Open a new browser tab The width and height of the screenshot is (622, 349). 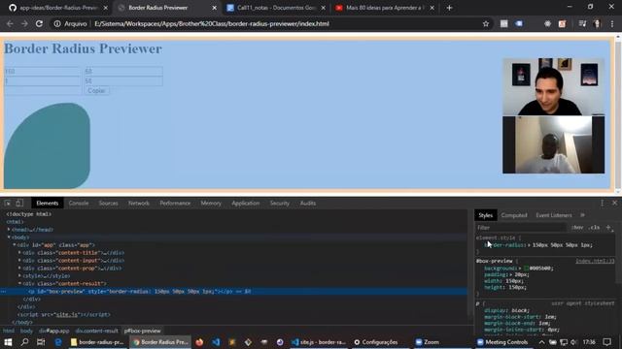(449, 8)
